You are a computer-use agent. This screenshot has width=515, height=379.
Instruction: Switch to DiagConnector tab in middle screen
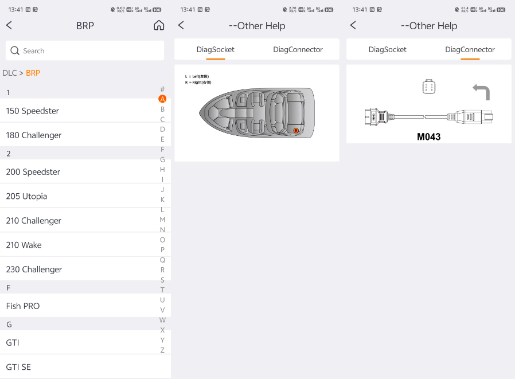tap(298, 49)
